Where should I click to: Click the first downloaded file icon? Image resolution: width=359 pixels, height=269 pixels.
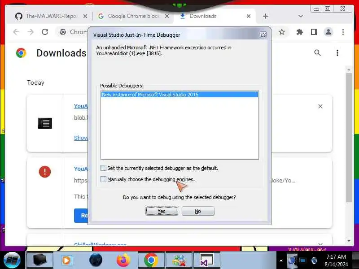click(x=45, y=123)
